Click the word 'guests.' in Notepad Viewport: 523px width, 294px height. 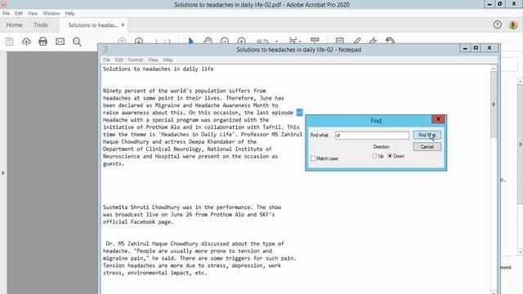114,163
